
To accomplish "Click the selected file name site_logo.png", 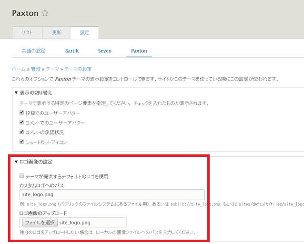I will (75, 223).
